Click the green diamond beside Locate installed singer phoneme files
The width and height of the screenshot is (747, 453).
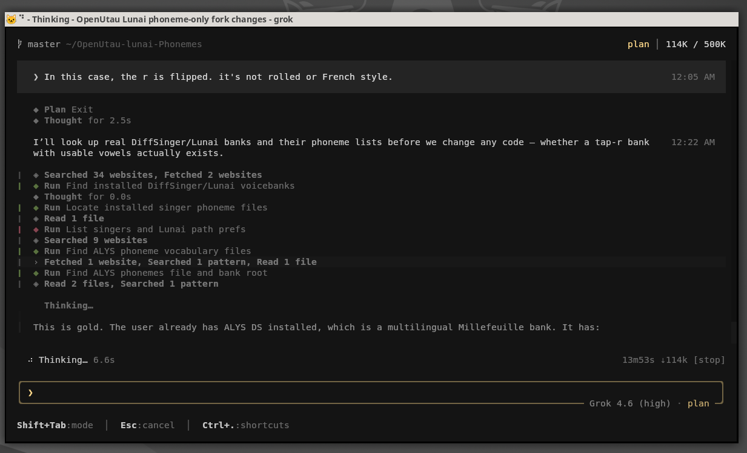(x=36, y=207)
